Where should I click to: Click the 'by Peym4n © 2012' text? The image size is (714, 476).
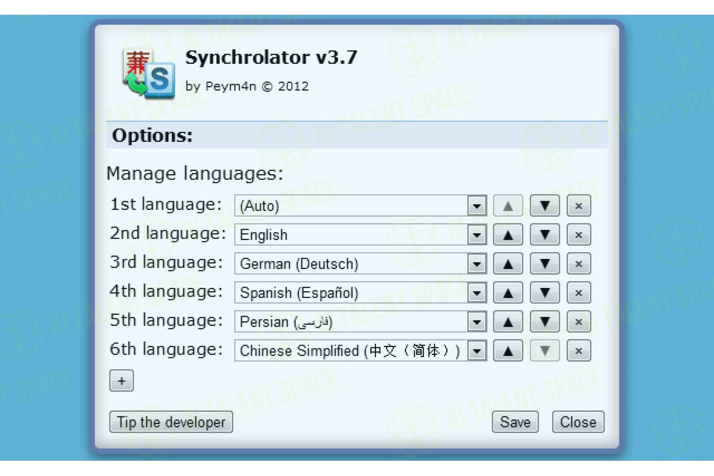pyautogui.click(x=247, y=87)
